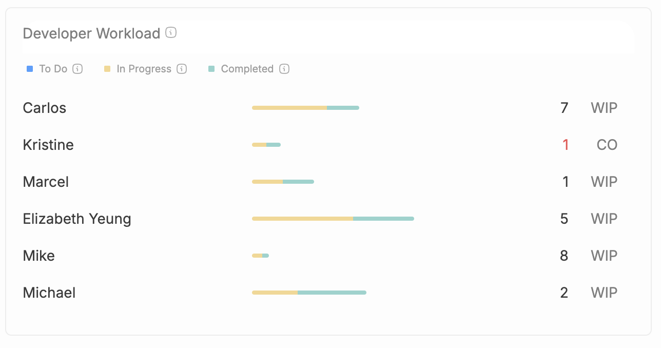Click Kristine's red count of 1
Viewport: 661px width, 348px height.
565,145
